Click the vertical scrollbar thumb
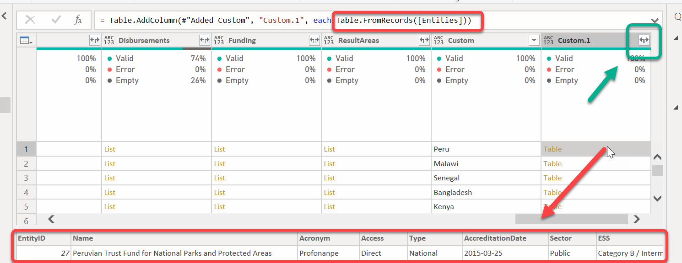Screen dimensions: 682x263 (x=657, y=170)
